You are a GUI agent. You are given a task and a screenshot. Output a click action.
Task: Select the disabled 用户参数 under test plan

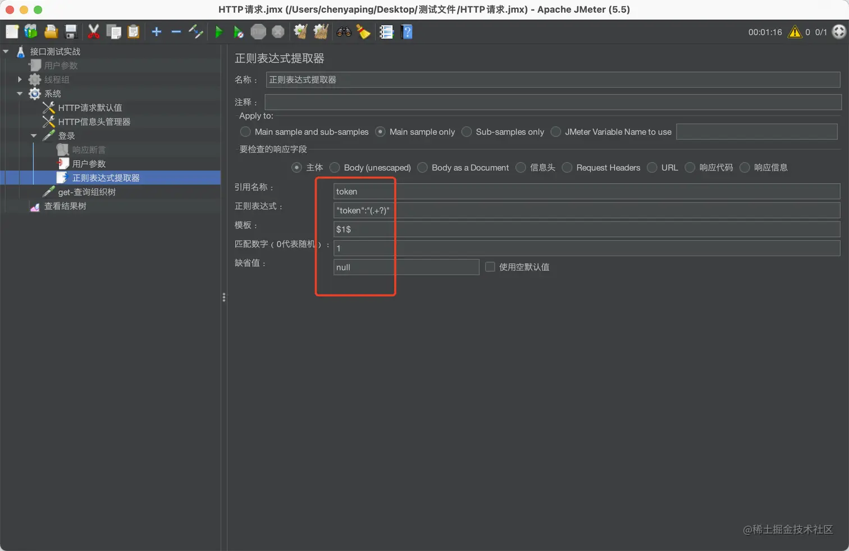61,66
